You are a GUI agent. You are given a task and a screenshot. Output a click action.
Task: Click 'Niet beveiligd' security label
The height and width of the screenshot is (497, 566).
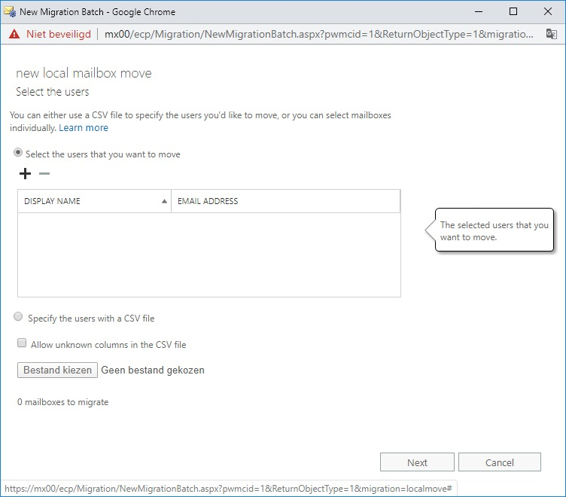click(59, 34)
